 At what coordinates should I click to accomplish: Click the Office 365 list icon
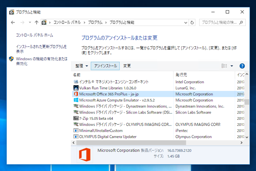coord(76,94)
